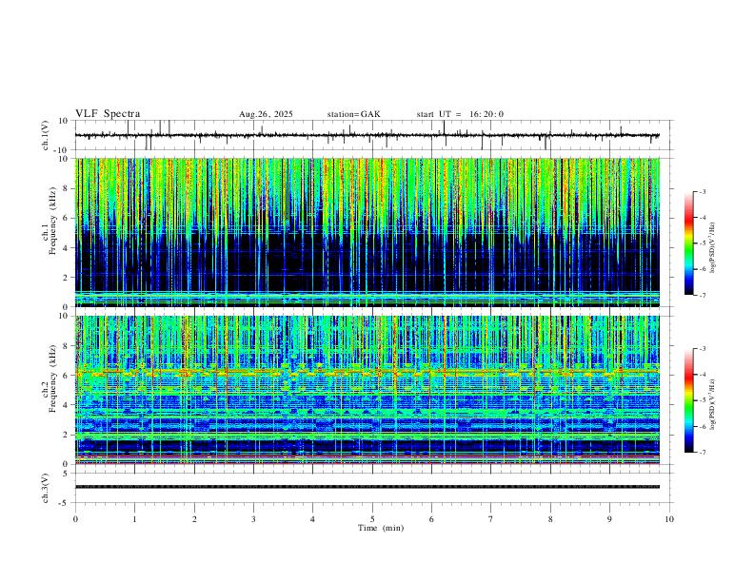Click the time axis tick label '1'

pyautogui.click(x=134, y=519)
